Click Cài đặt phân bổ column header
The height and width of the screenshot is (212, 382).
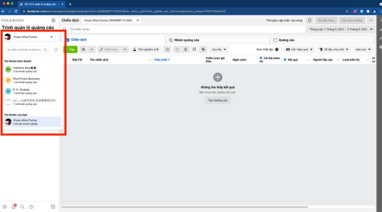(x=270, y=60)
